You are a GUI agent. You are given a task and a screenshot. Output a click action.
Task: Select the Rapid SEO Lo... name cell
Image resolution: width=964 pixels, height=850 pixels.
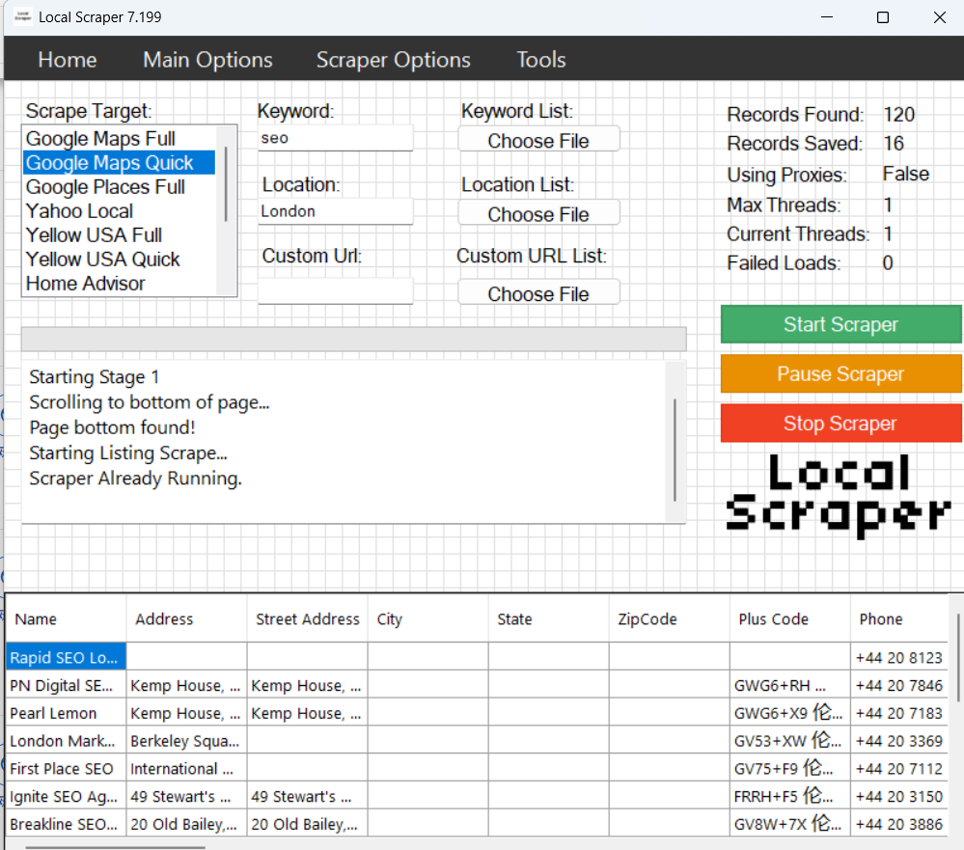66,657
